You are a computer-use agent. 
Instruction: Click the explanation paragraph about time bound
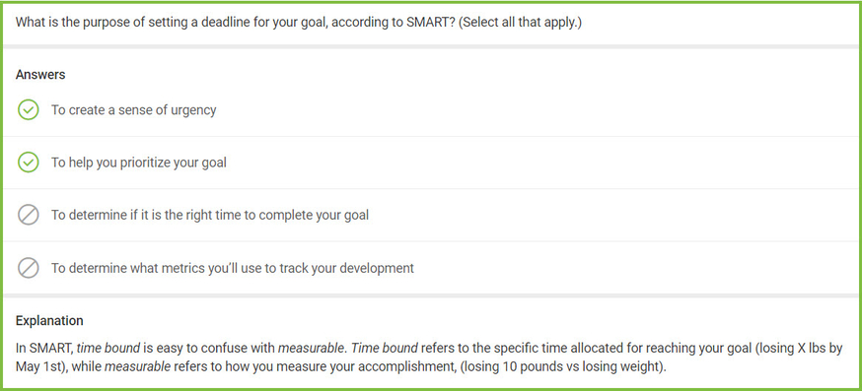[x=429, y=357]
